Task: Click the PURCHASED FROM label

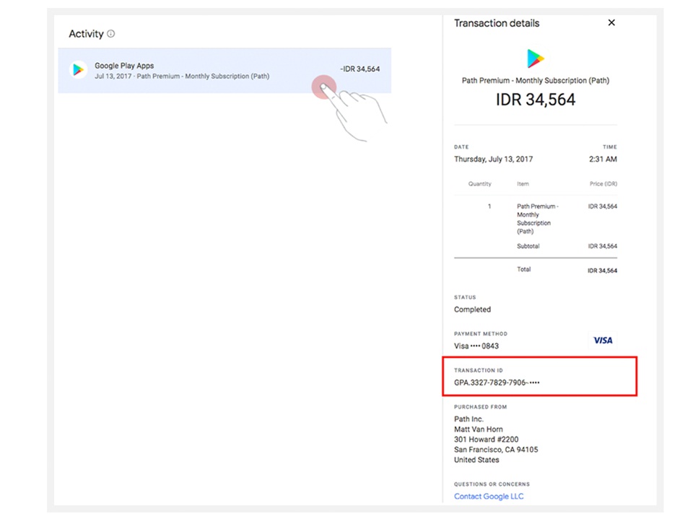Action: click(x=481, y=406)
